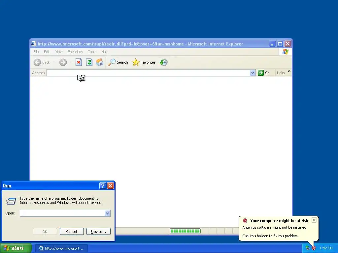
Task: Expand the Links toolbar chevron
Action: click(289, 71)
